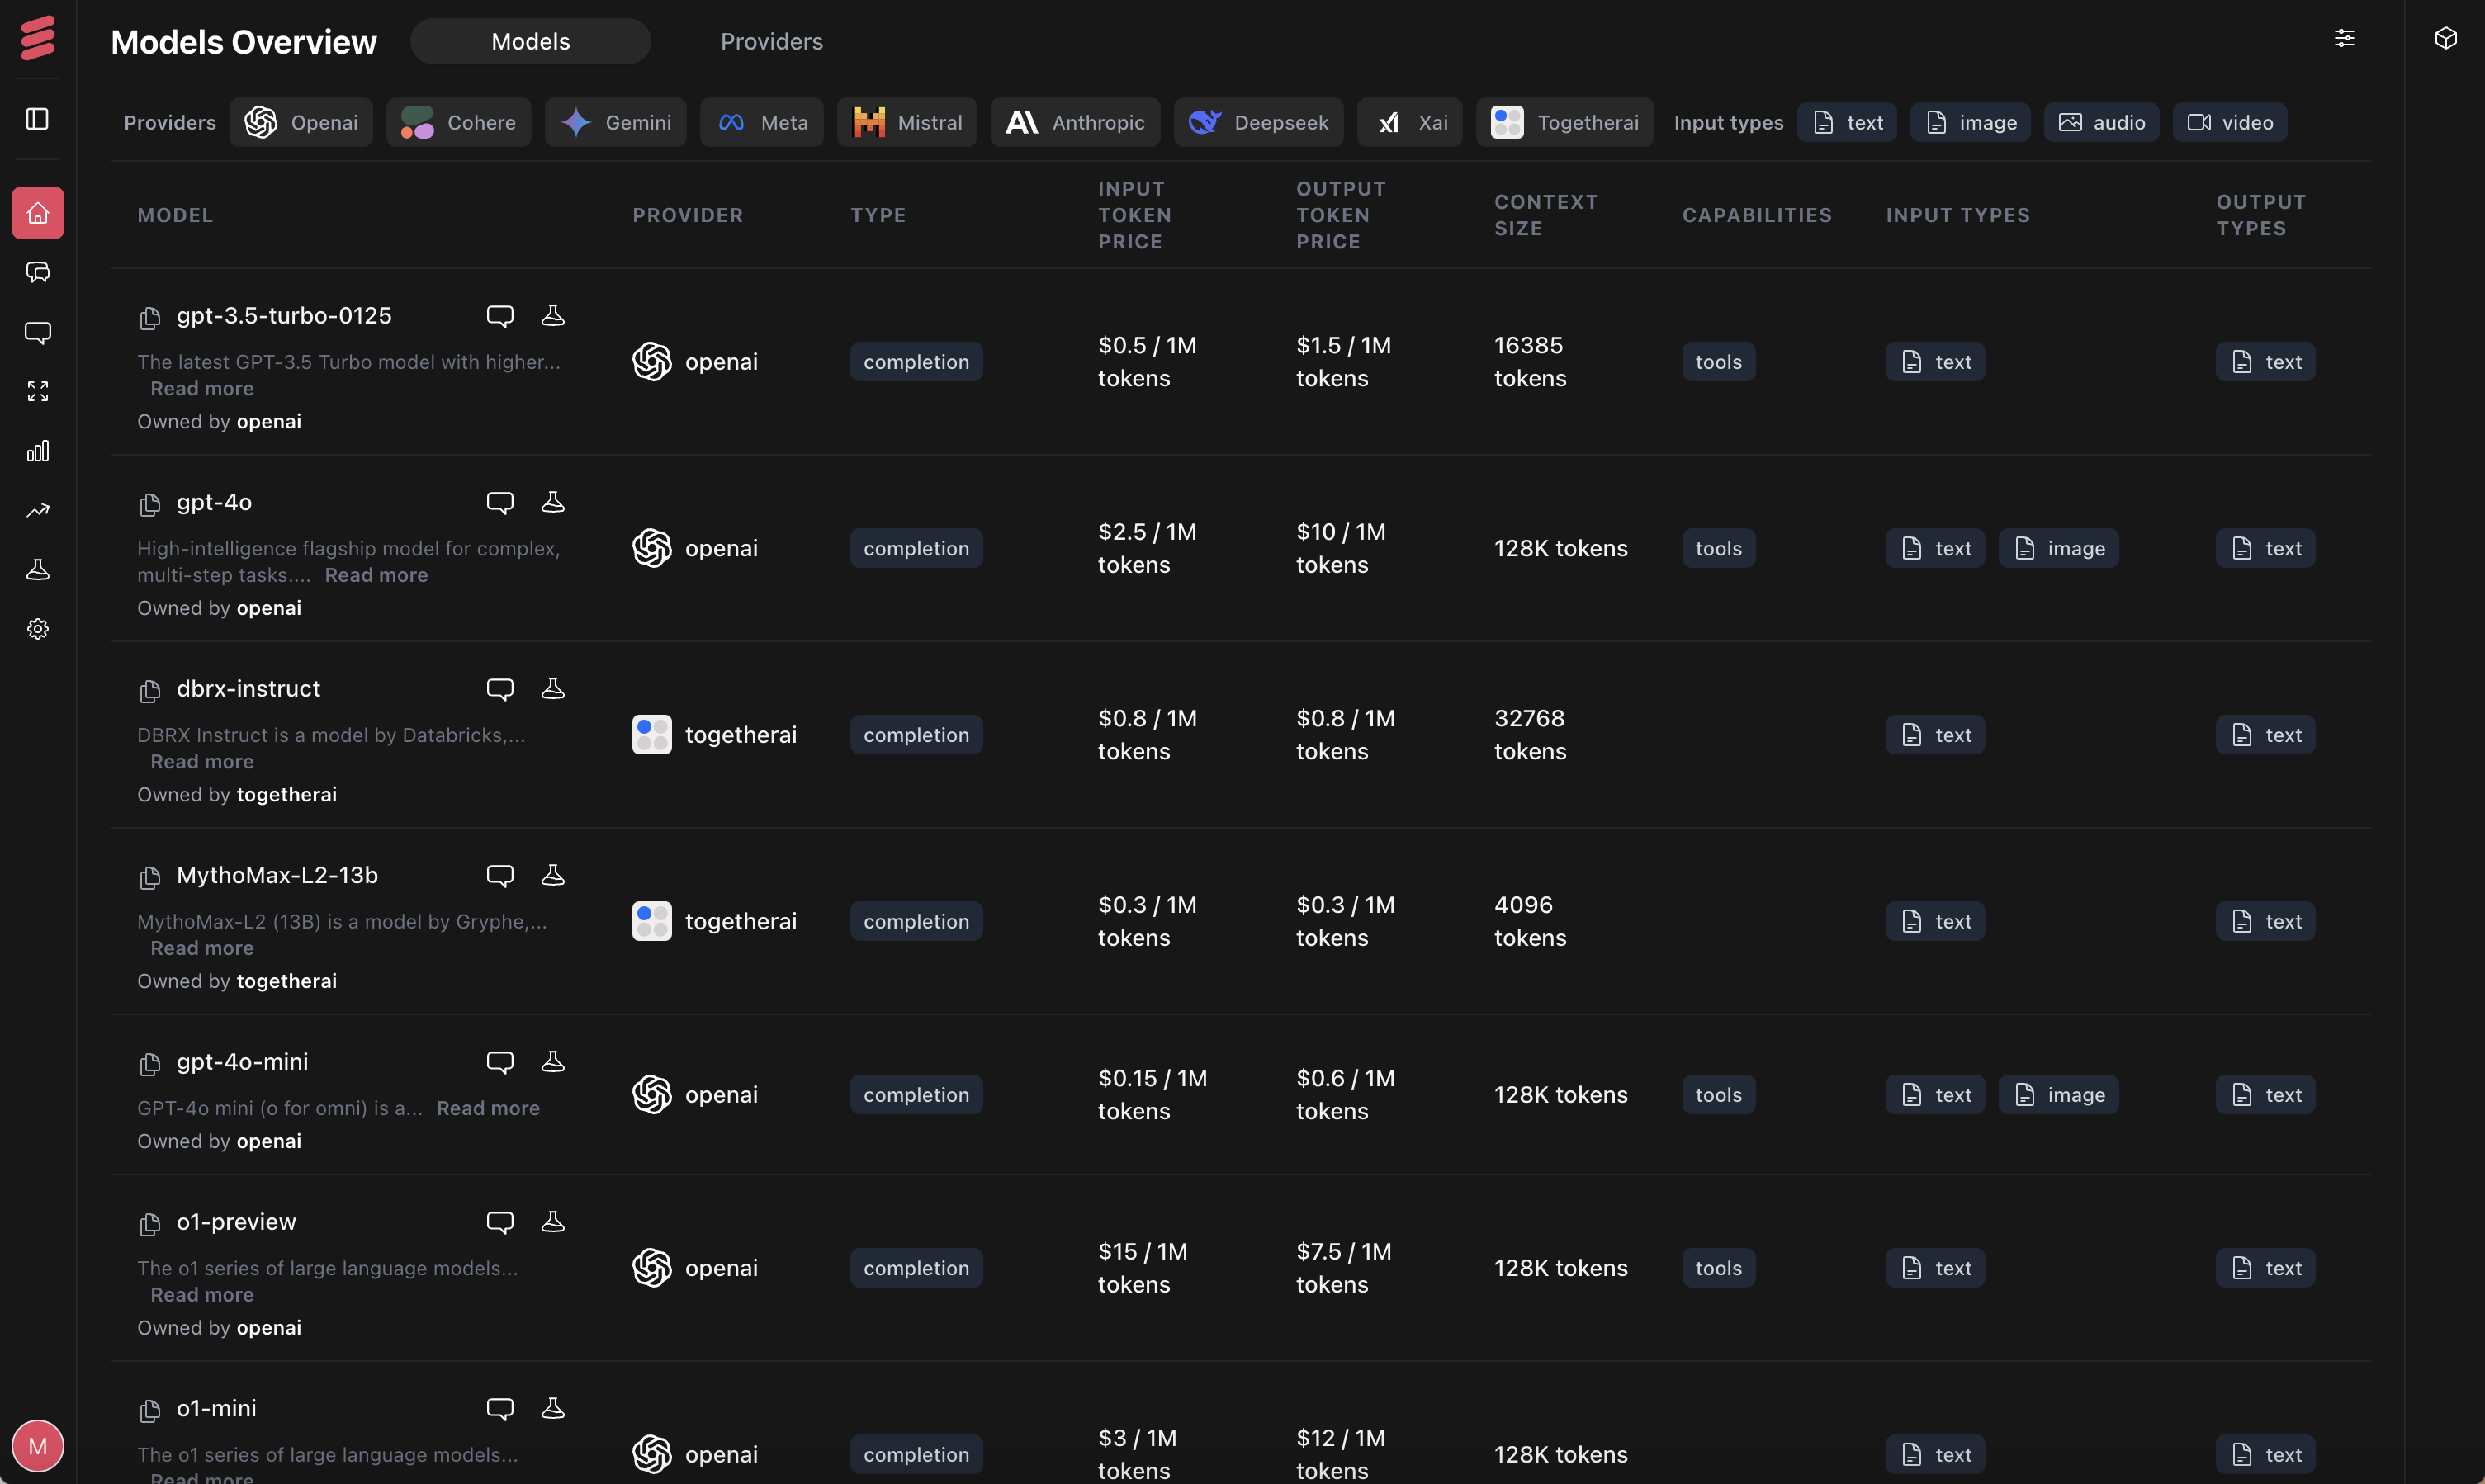Filter by image input type
The image size is (2485, 1484).
coord(1971,122)
